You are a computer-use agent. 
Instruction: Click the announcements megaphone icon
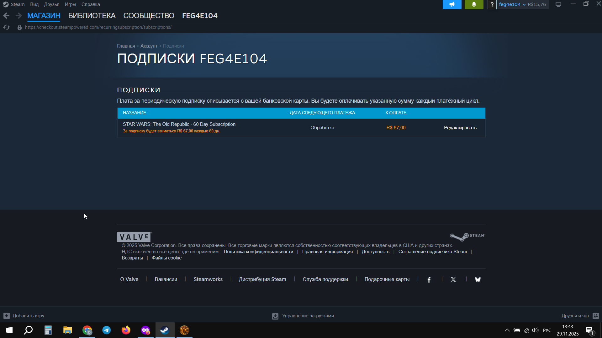point(452,4)
